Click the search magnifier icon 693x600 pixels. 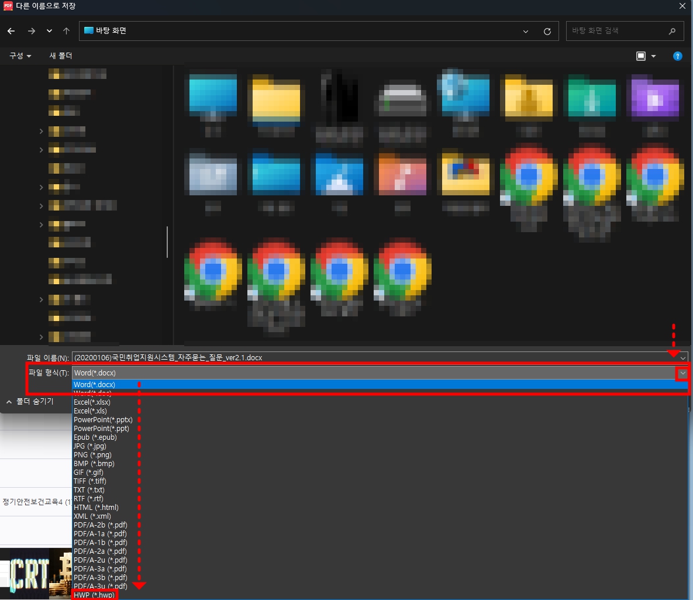(672, 31)
